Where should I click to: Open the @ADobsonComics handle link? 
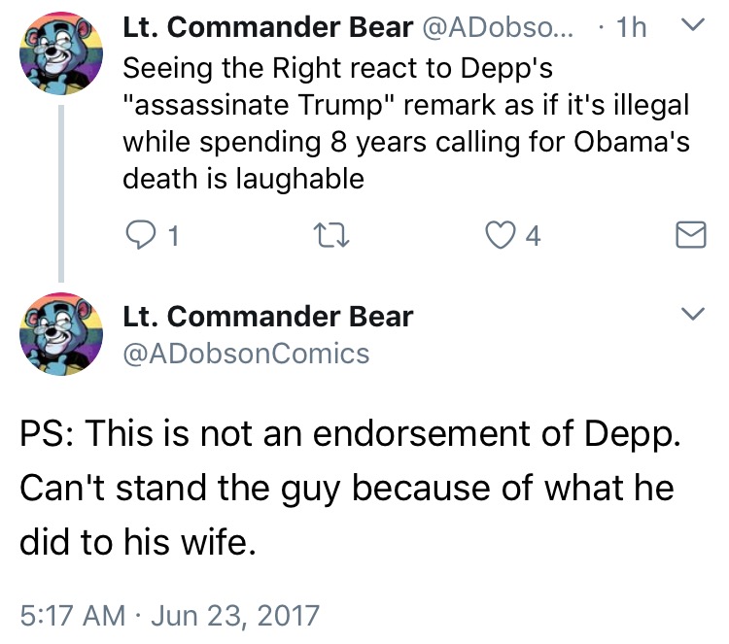[246, 354]
